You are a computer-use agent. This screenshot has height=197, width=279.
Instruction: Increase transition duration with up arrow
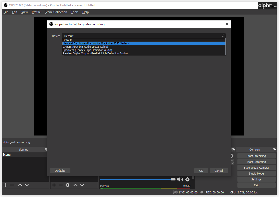tap(232, 161)
